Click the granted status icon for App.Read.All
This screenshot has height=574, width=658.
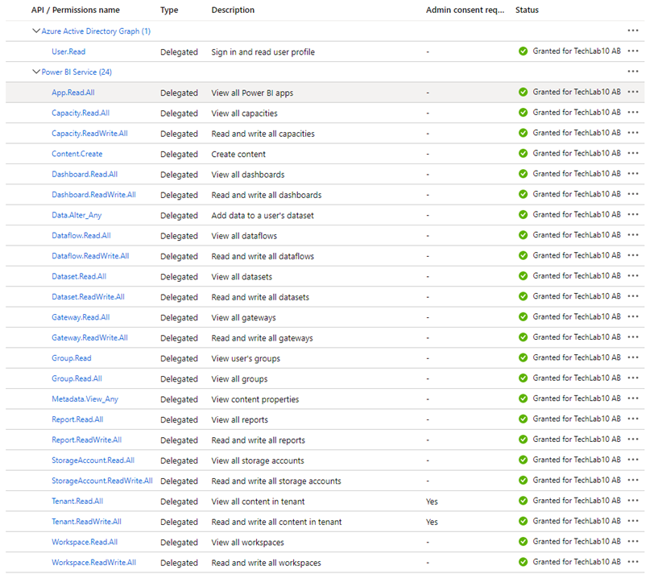(524, 92)
